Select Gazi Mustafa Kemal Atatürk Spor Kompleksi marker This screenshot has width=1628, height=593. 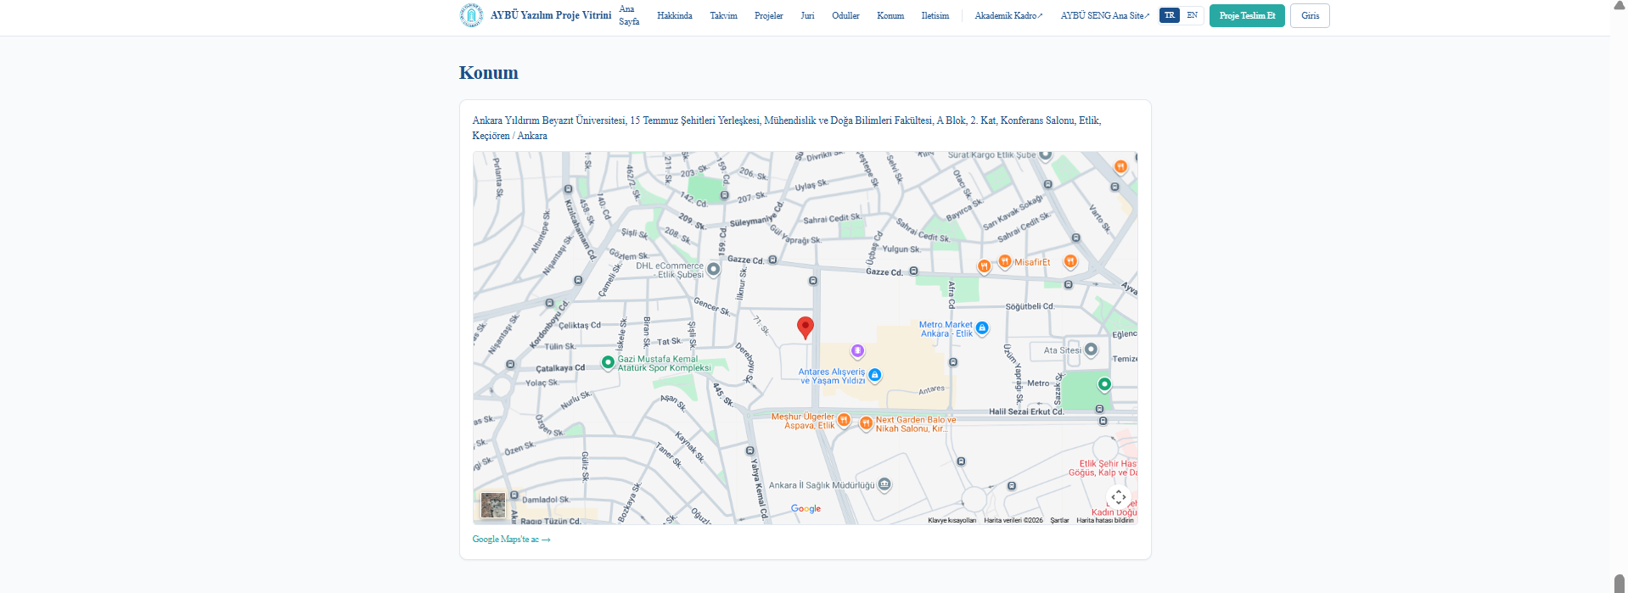coord(608,362)
